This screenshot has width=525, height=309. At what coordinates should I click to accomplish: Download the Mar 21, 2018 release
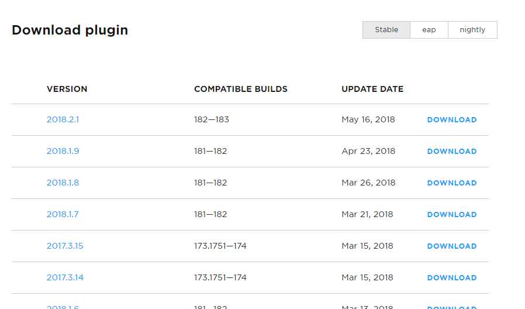(x=452, y=215)
